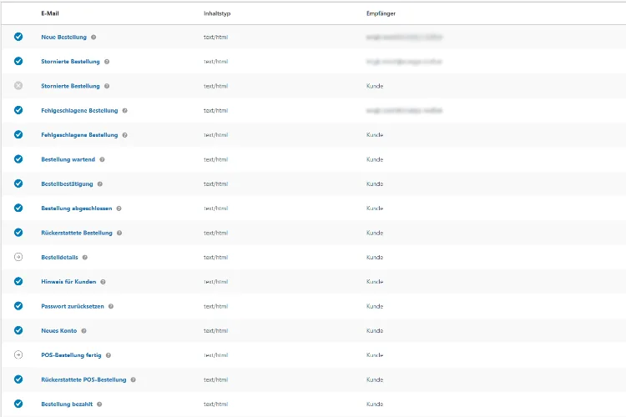Click the help icon next to Neues Konto

coord(83,331)
